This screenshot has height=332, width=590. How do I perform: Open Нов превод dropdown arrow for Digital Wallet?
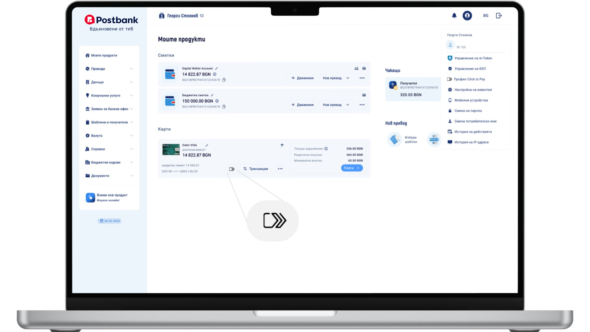348,78
